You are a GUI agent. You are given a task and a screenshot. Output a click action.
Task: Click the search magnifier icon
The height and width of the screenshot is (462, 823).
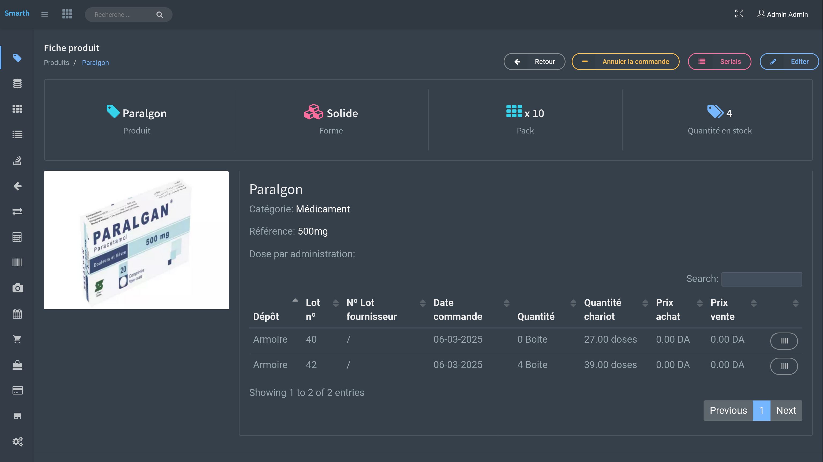[x=159, y=15]
